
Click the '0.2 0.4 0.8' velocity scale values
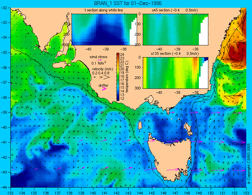[101, 73]
